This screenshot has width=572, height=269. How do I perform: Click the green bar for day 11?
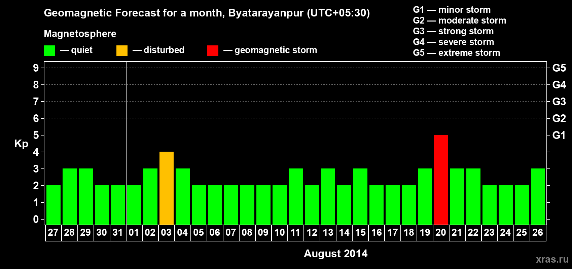click(x=296, y=196)
